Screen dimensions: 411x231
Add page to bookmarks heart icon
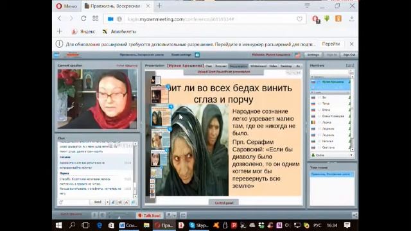click(299, 19)
